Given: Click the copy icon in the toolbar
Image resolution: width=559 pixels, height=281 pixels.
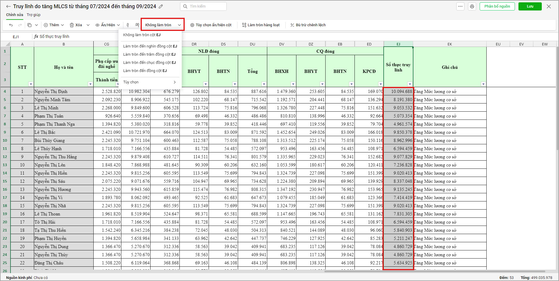Looking at the screenshot, I should tap(29, 25).
